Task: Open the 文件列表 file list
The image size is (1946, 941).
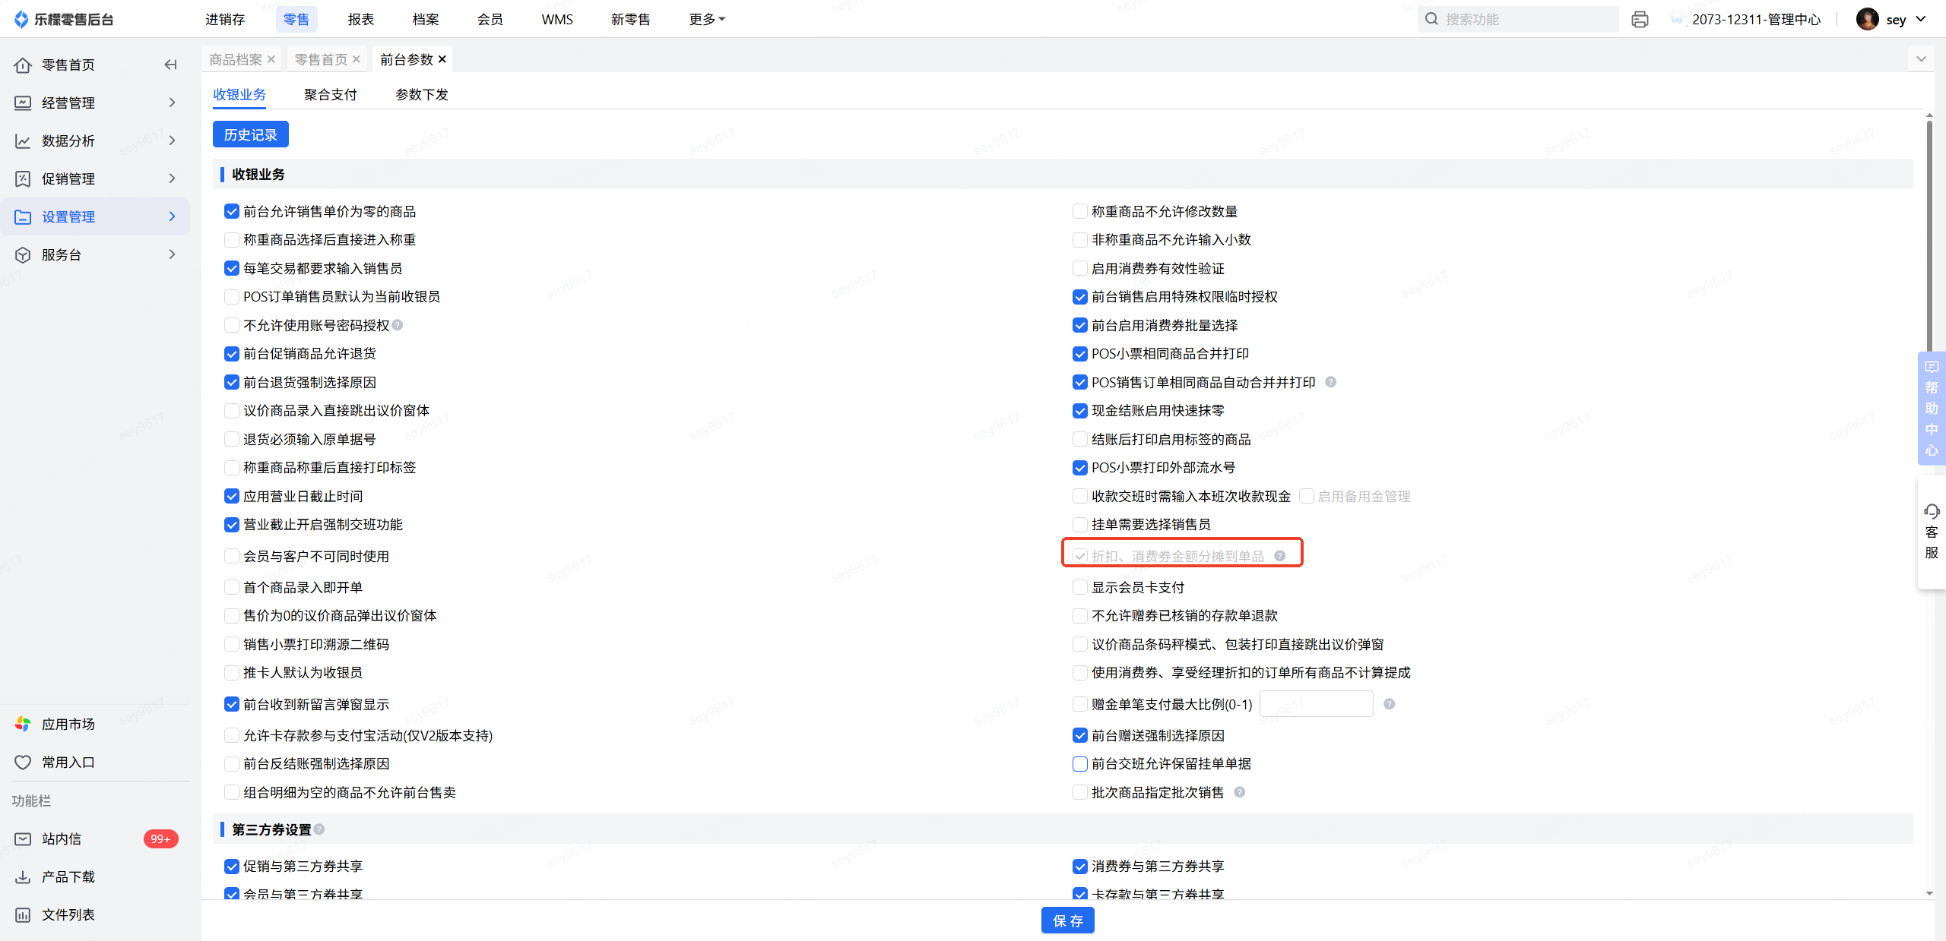Action: point(67,914)
